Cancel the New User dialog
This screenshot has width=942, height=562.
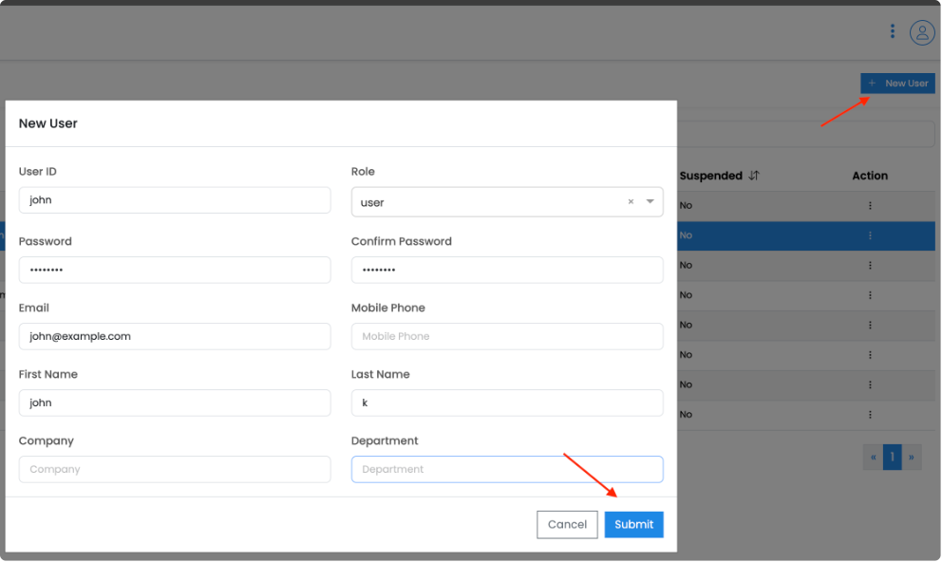567,524
